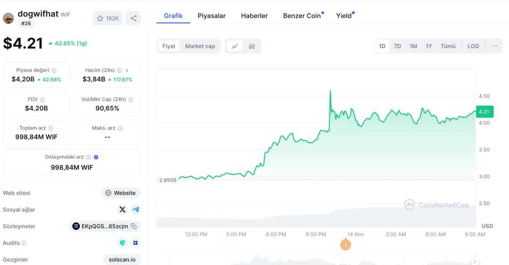Open the chart's three-dot more menu
This screenshot has height=265, width=509.
pyautogui.click(x=495, y=46)
